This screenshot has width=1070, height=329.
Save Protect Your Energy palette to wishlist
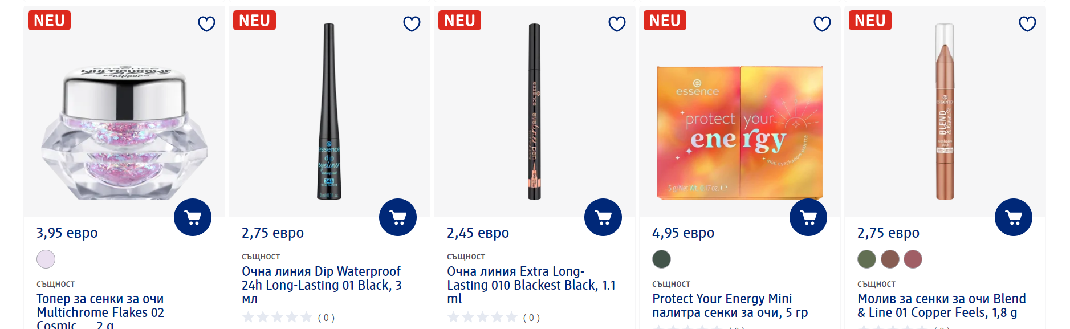[x=822, y=24]
